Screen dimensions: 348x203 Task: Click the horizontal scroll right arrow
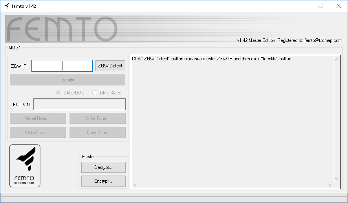tap(331, 185)
